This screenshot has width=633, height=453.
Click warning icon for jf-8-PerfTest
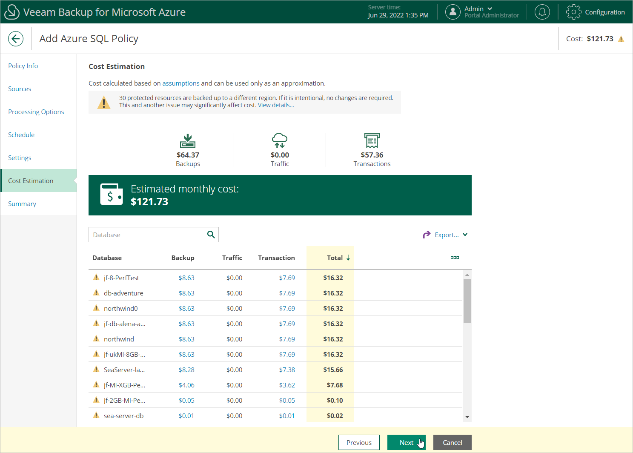tap(96, 277)
